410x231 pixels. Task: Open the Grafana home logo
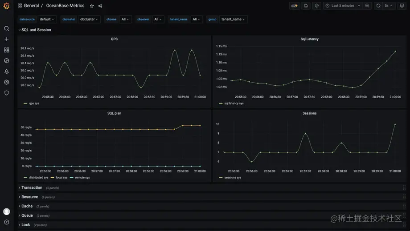point(7,6)
